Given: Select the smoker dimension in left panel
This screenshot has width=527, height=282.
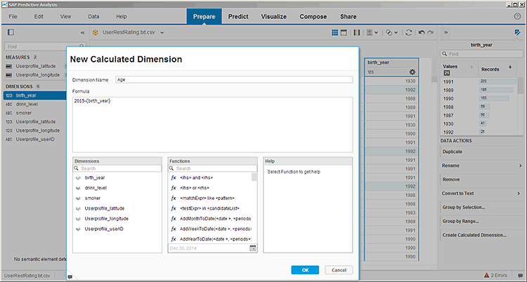Looking at the screenshot, I should click(x=24, y=113).
